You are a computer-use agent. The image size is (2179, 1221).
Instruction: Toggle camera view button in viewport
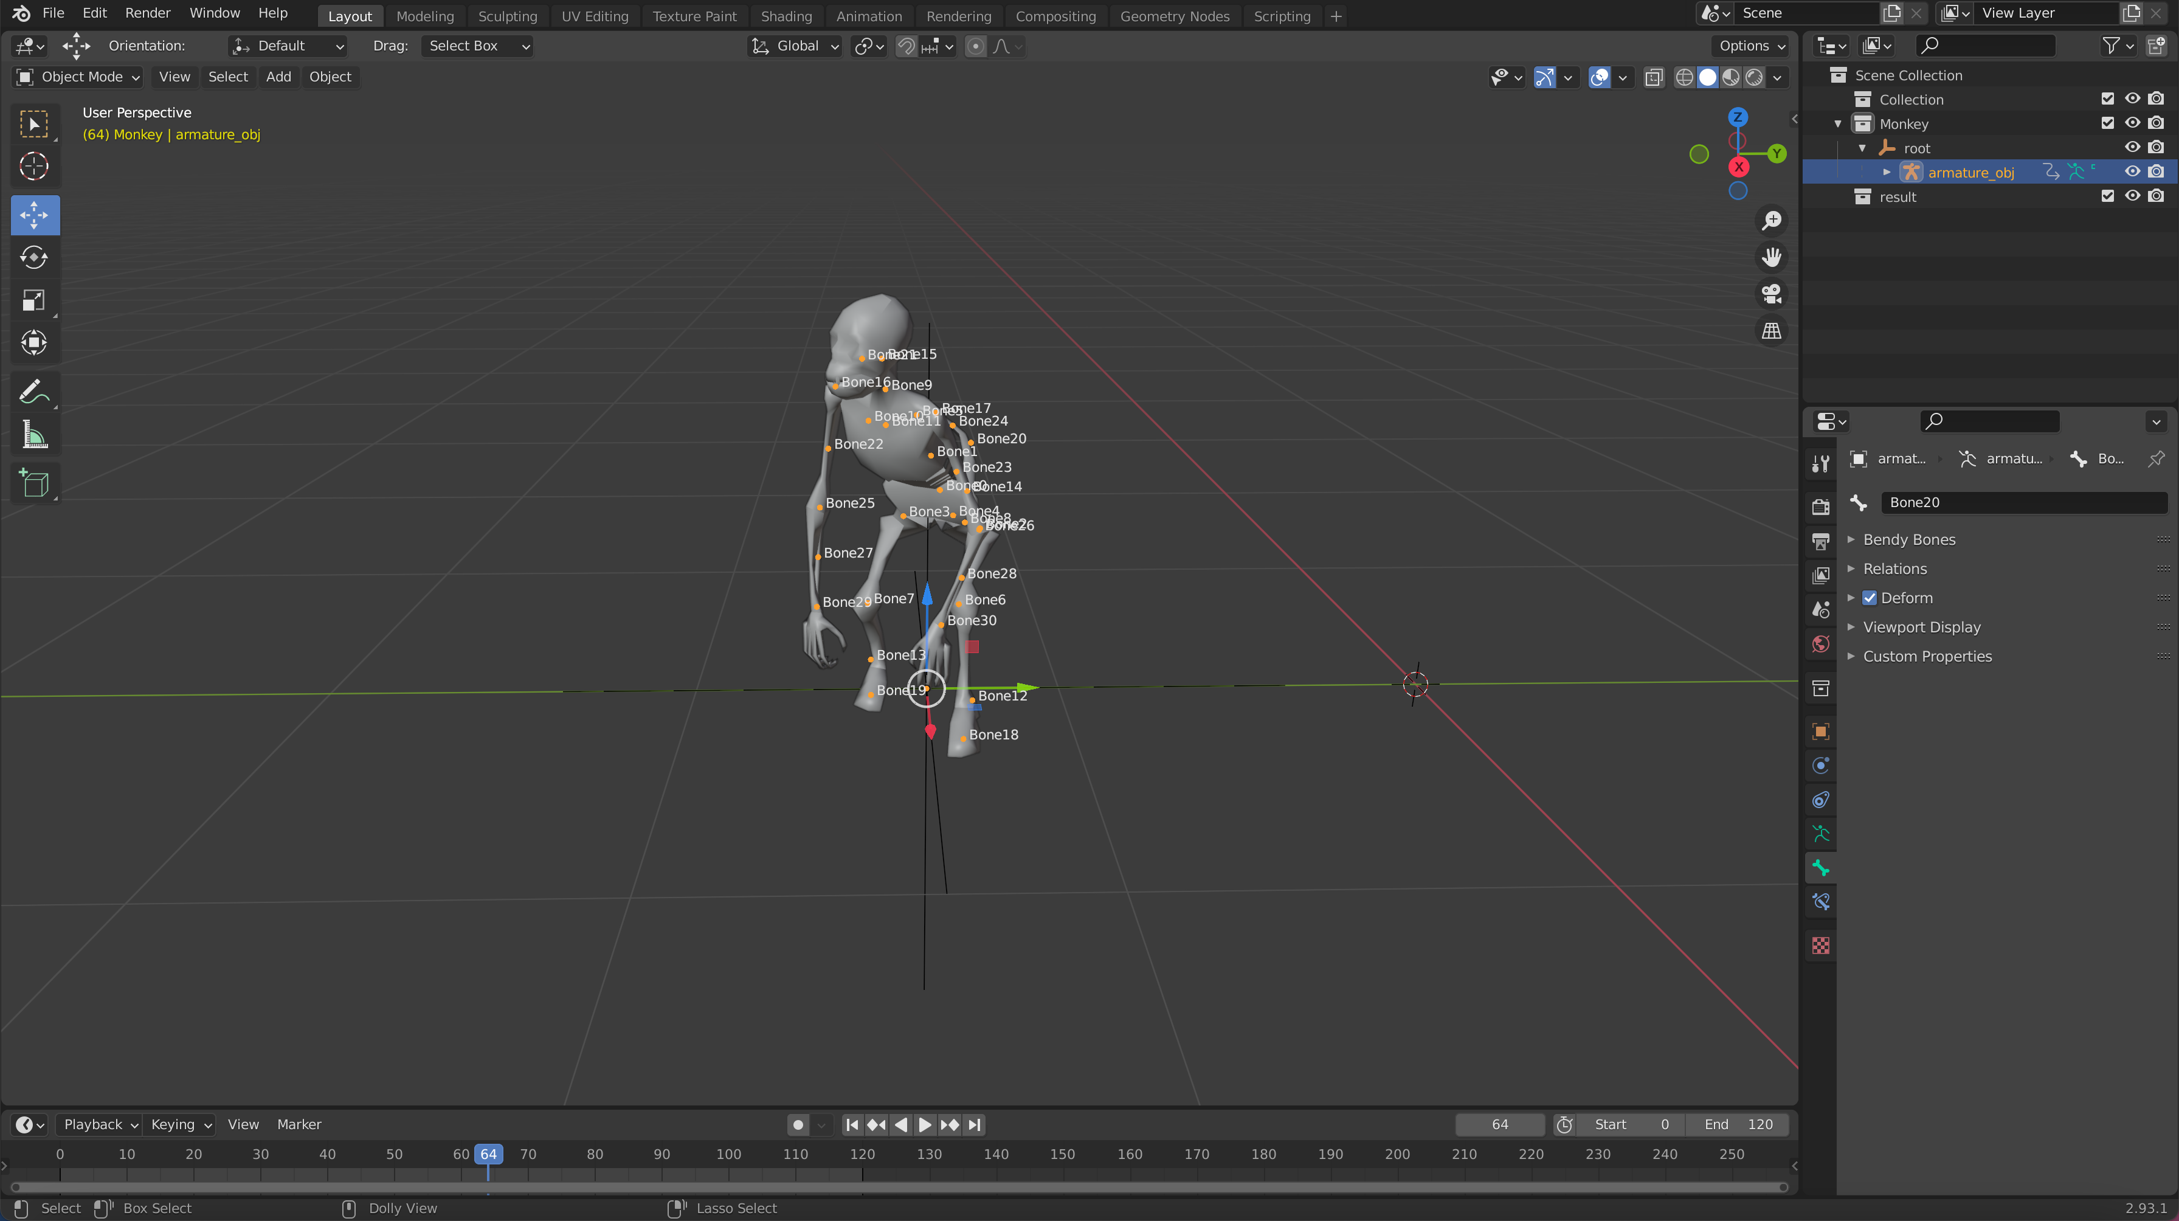[1771, 294]
